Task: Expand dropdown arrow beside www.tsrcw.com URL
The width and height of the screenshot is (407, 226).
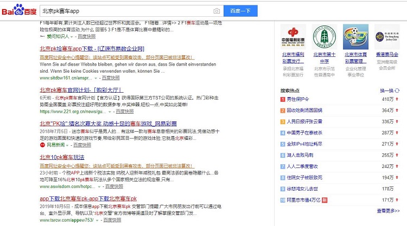Action: 97,220
